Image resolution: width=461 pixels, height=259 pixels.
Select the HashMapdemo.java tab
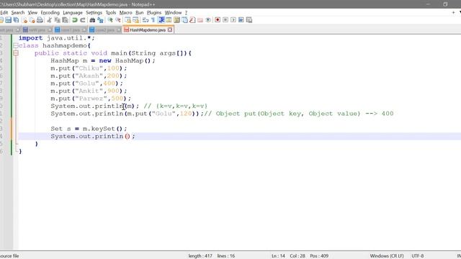coord(148,30)
